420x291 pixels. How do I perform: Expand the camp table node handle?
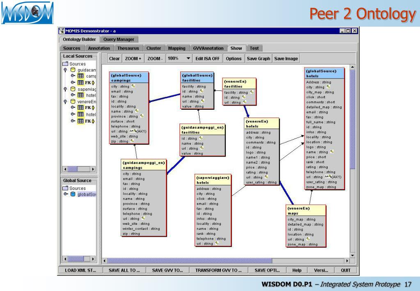pos(73,76)
